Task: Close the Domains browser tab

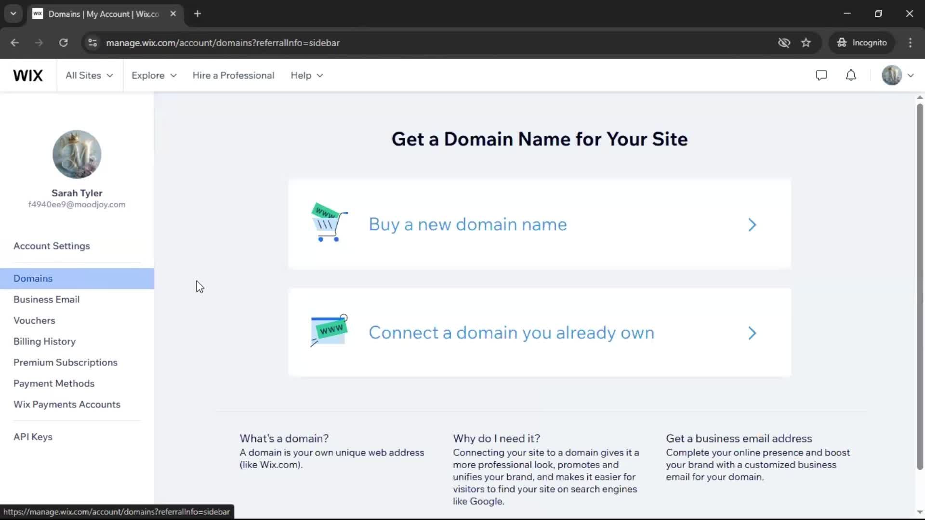Action: click(173, 14)
